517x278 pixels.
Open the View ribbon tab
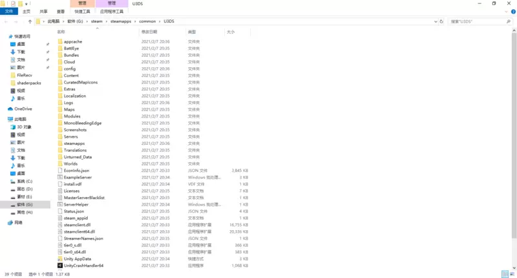pyautogui.click(x=61, y=12)
